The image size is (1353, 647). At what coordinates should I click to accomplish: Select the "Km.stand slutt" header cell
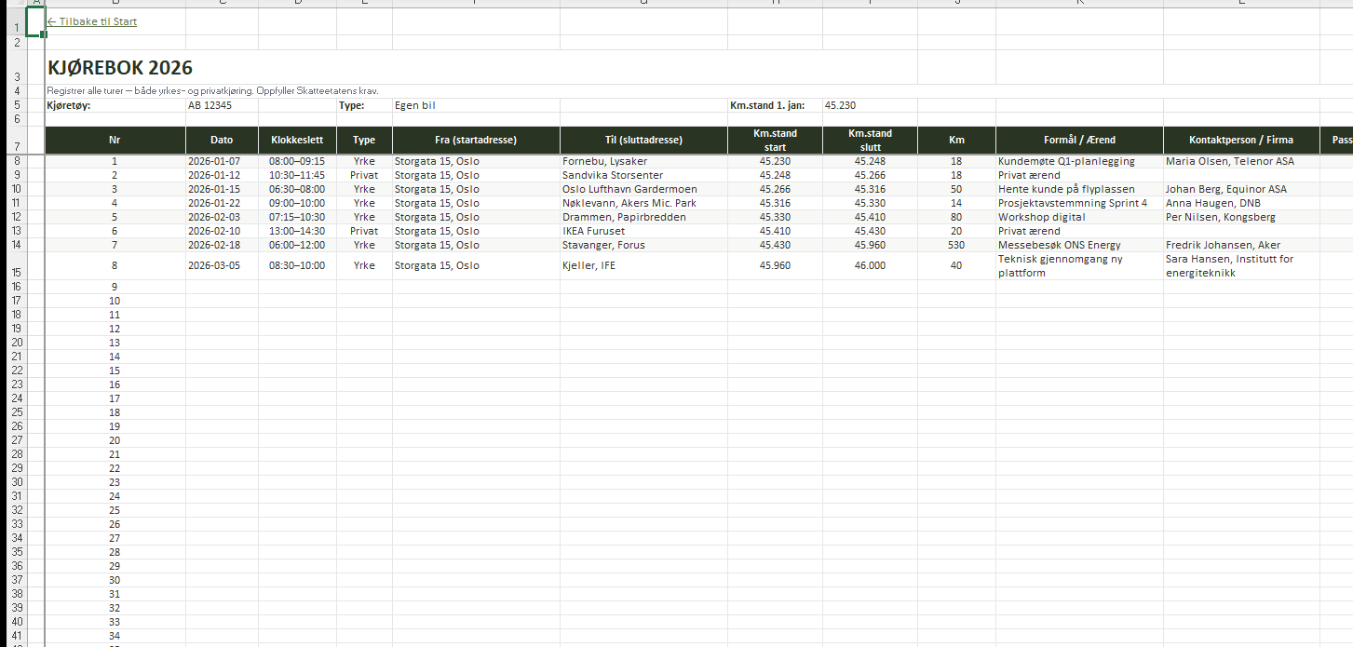pyautogui.click(x=870, y=141)
